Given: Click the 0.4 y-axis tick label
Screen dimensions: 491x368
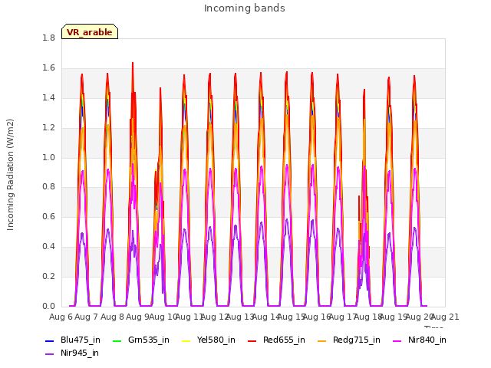Looking at the screenshot, I should 48,247.
